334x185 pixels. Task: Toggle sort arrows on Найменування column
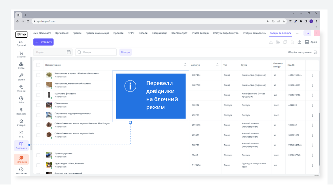coord(185,65)
